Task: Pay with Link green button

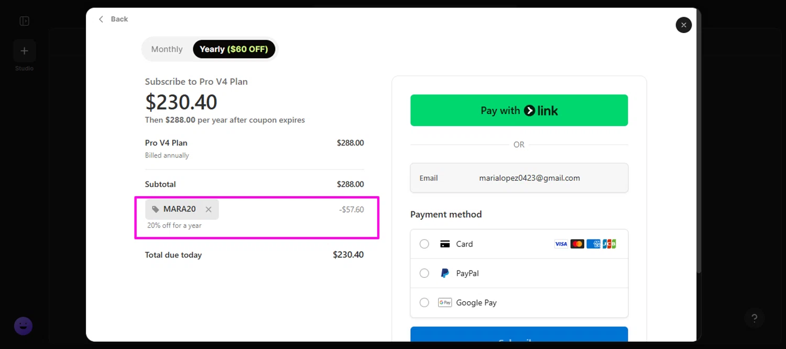Action: (x=519, y=110)
